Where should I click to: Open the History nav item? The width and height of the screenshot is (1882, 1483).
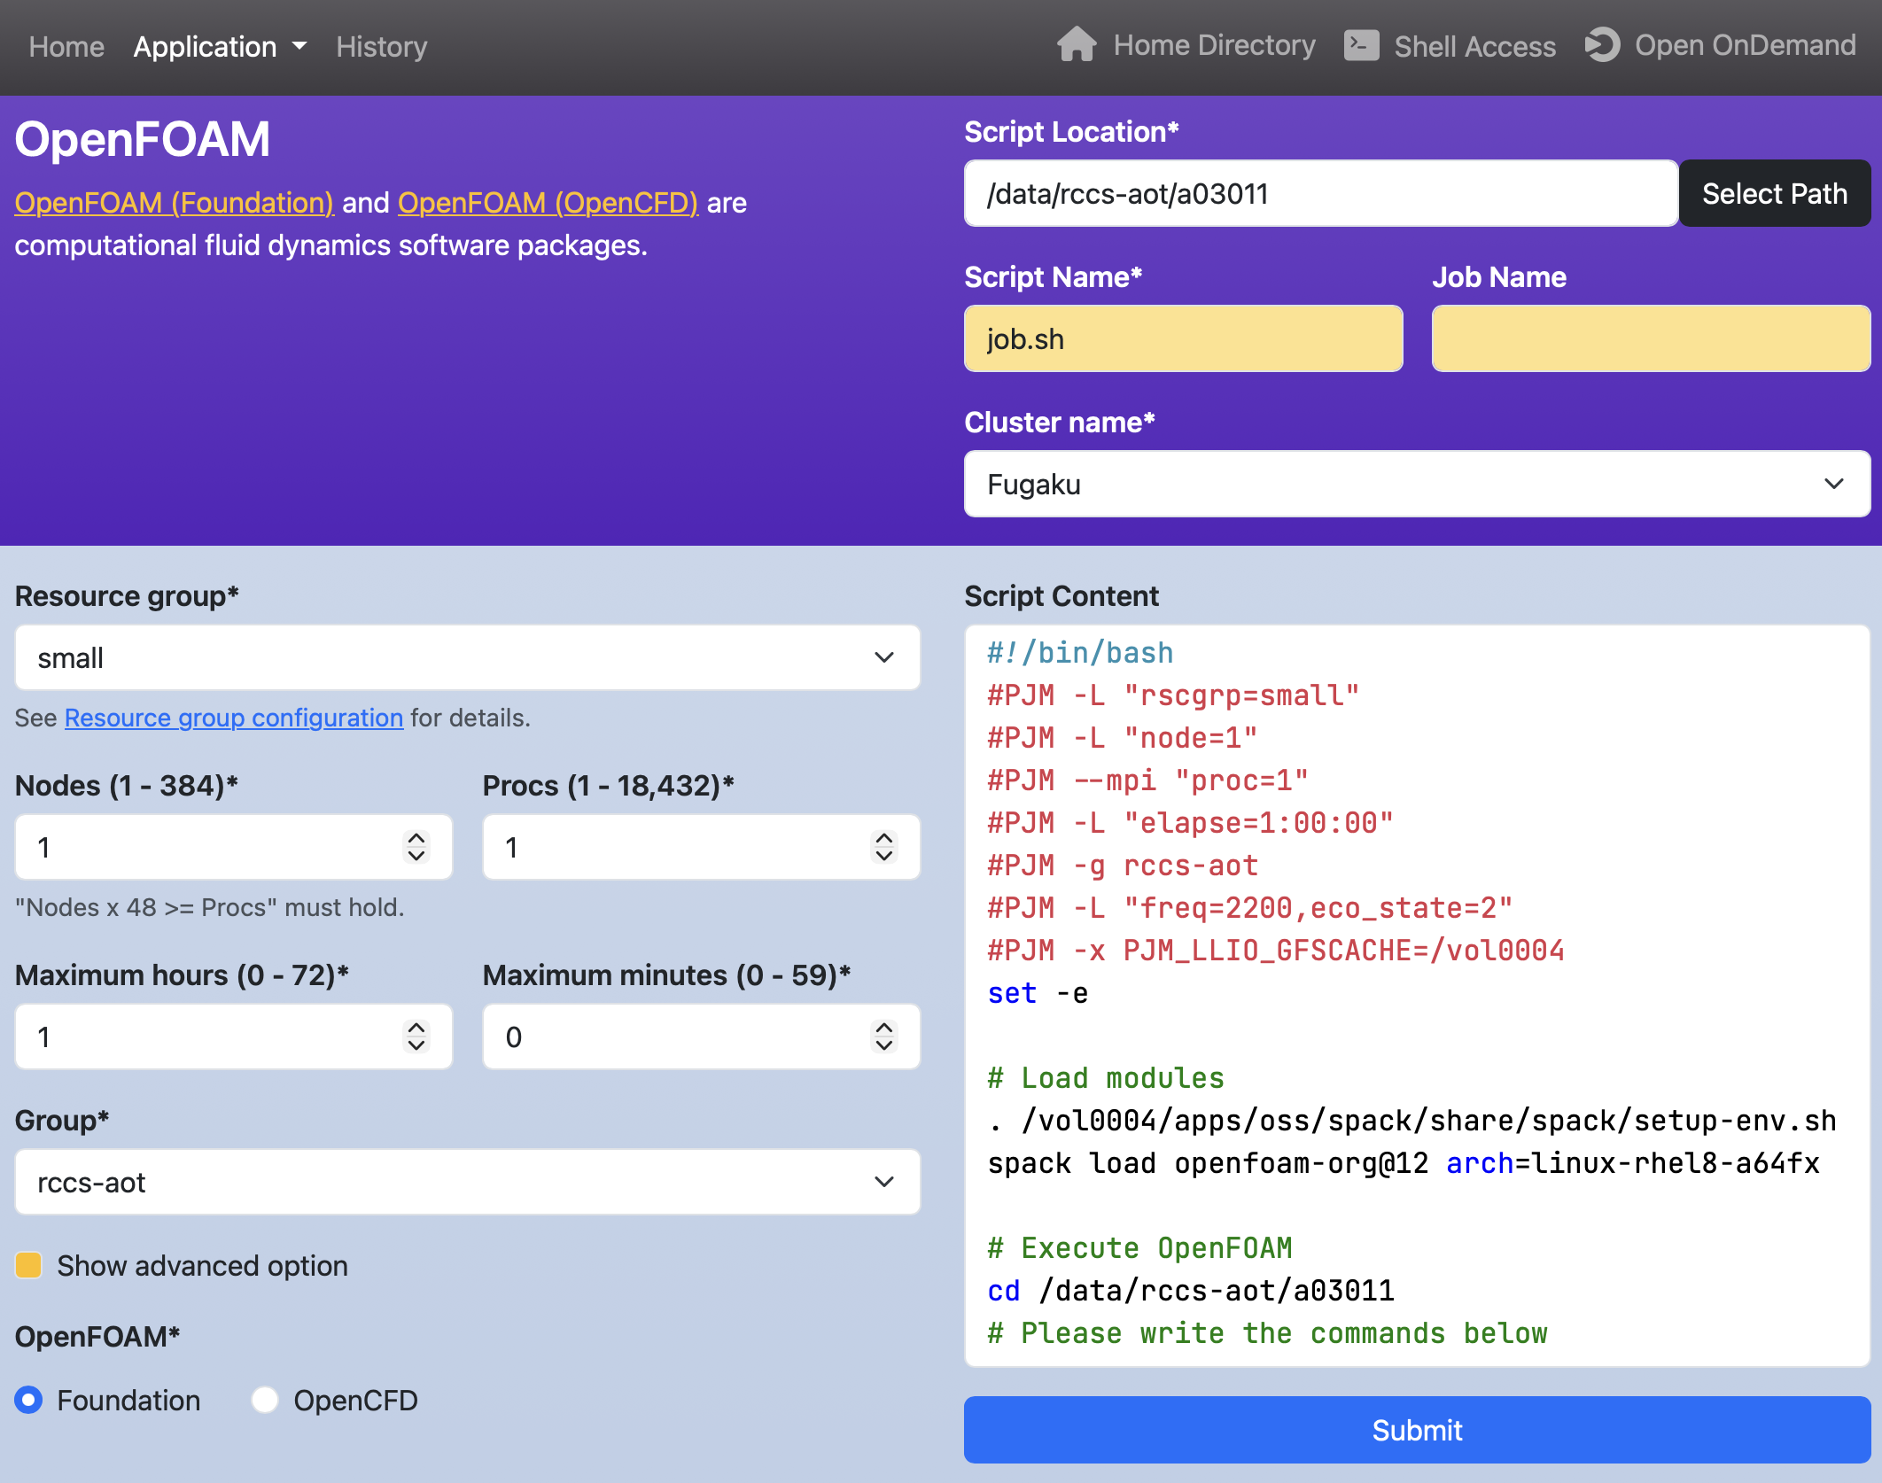(381, 46)
